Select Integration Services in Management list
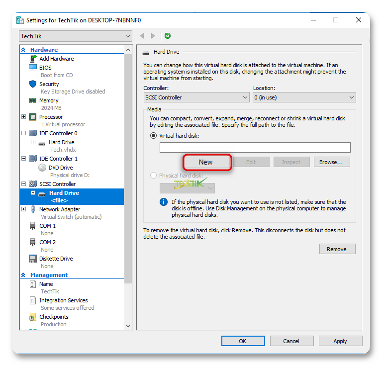 63,300
